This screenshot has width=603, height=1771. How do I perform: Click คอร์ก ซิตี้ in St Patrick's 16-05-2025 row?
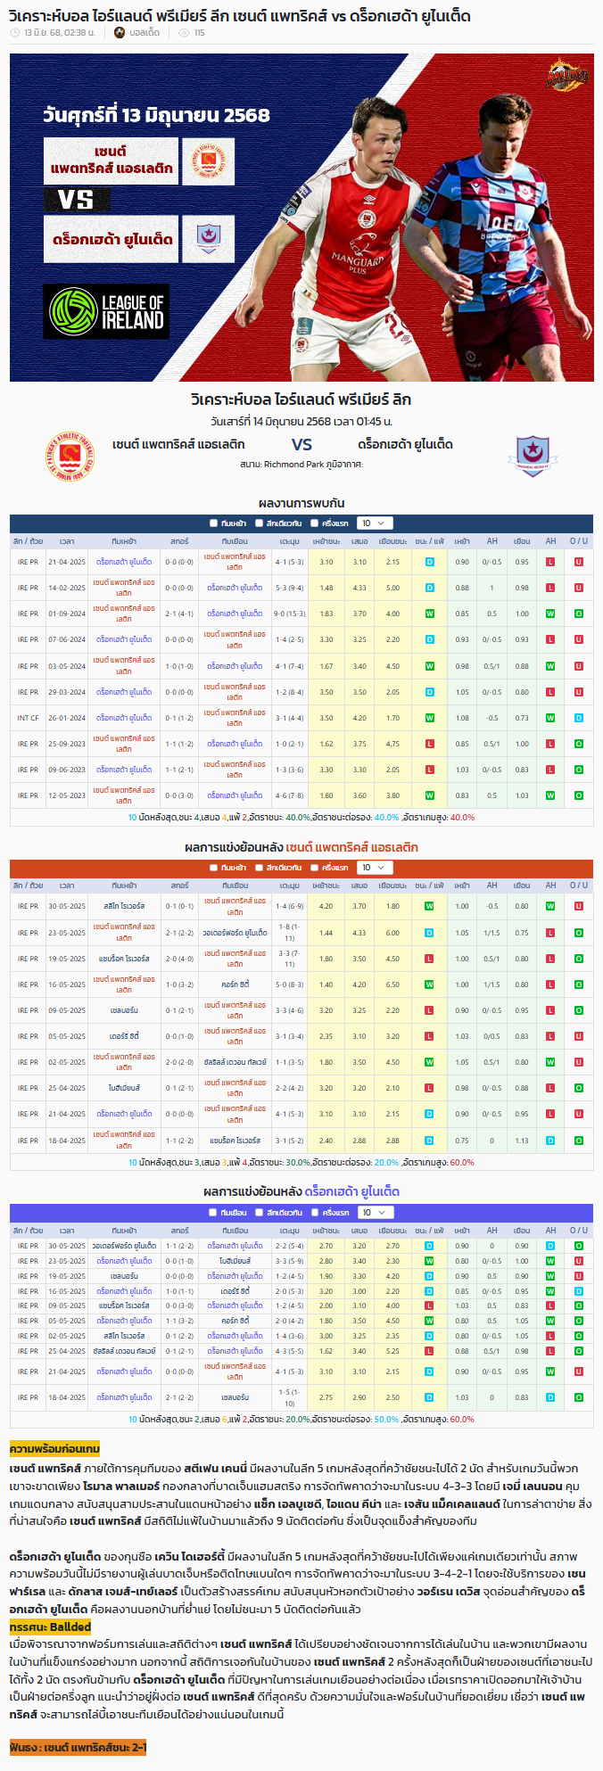[235, 984]
